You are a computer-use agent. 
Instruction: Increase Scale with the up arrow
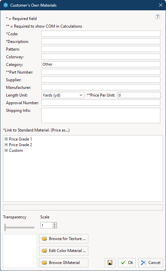55,224
